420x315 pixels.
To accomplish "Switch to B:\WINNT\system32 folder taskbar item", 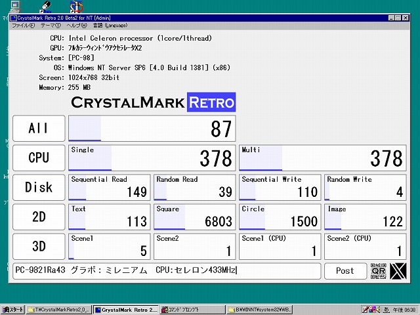I will coord(260,310).
